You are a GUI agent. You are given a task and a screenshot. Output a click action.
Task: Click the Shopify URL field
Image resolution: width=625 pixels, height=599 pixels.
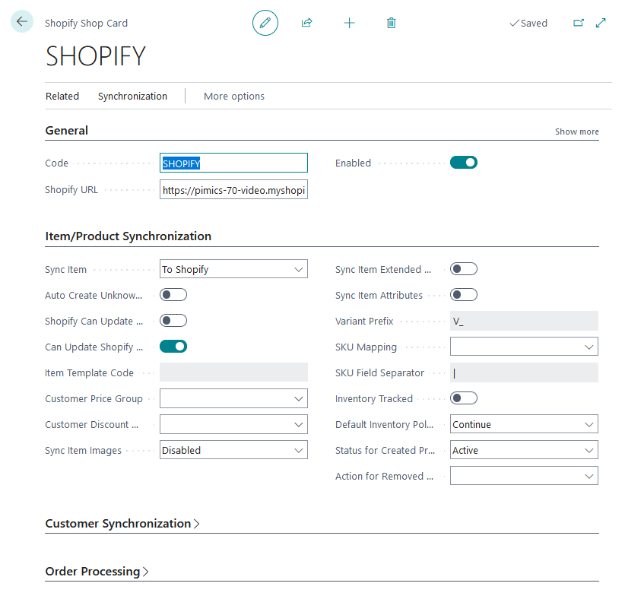(x=233, y=190)
